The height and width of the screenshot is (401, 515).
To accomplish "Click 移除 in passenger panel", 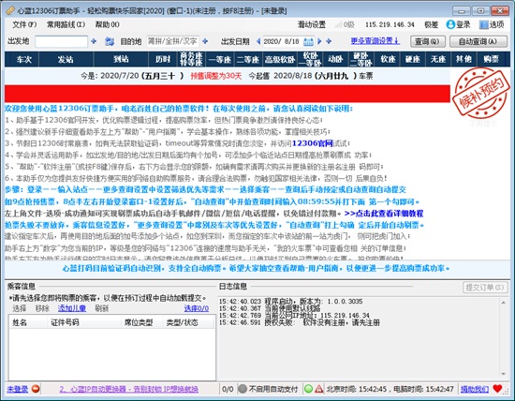I will coord(42,308).
